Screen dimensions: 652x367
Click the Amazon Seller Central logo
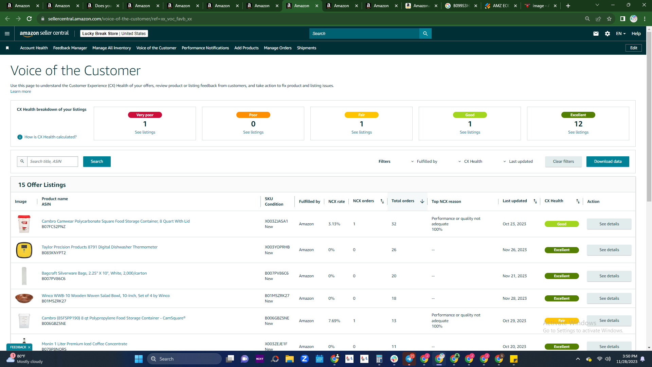pyautogui.click(x=44, y=33)
